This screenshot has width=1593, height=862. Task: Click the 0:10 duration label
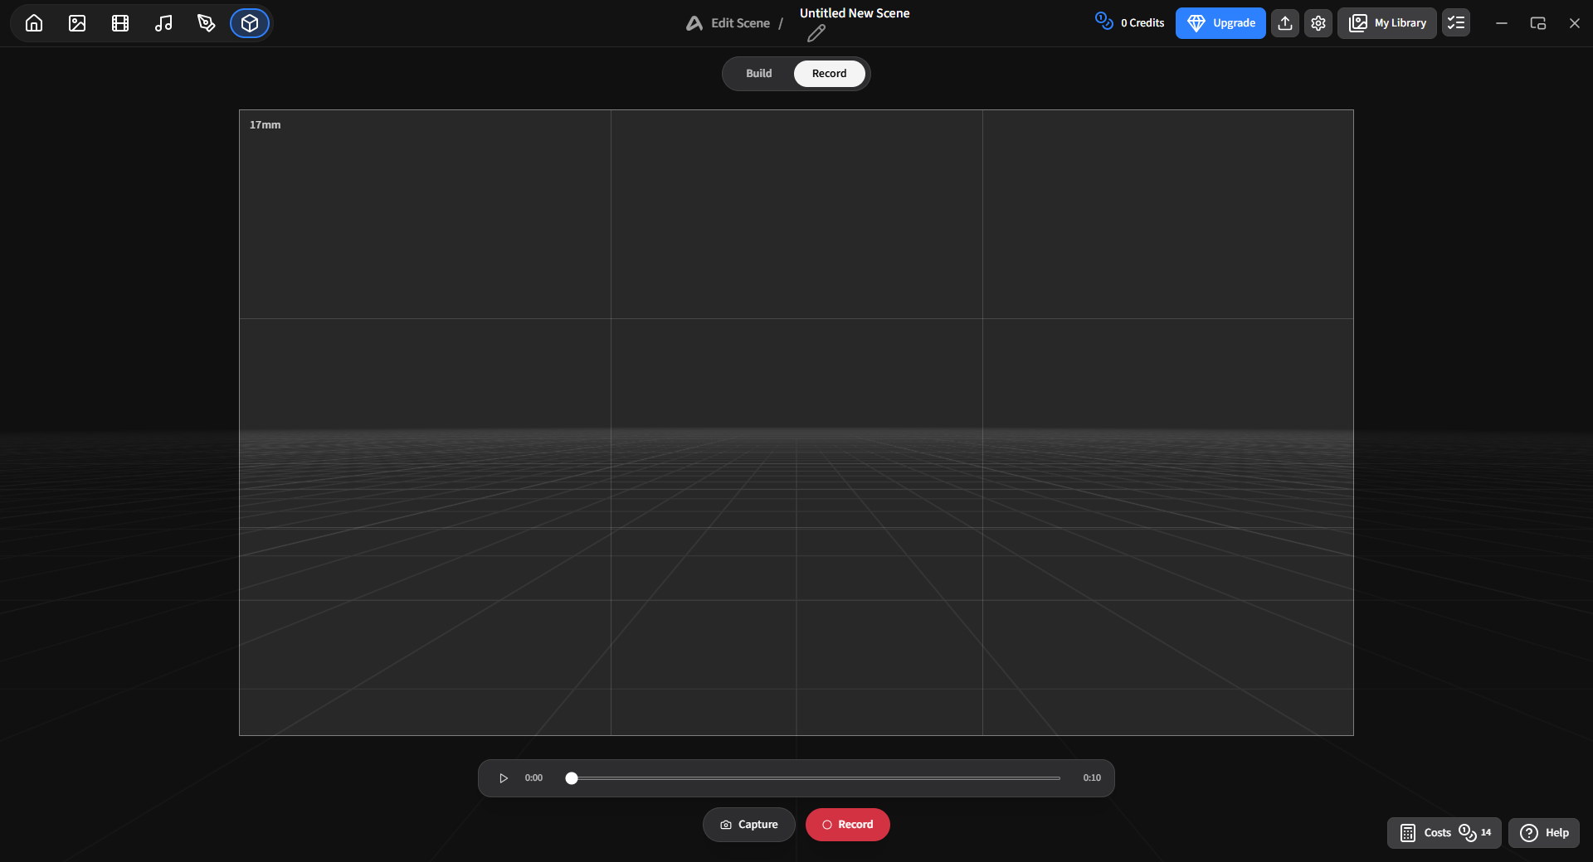(1092, 778)
